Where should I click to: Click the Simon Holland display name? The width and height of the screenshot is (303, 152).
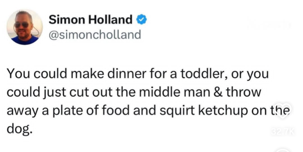point(90,19)
